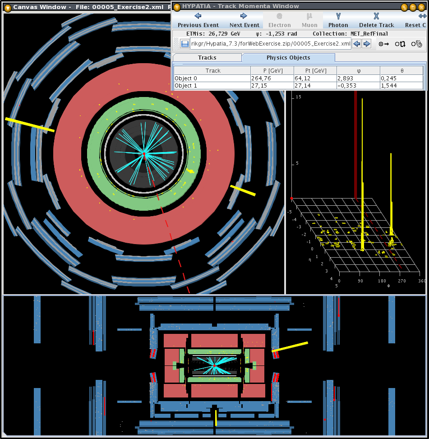Click right arrow beside file path
429x439 pixels.
[x=367, y=44]
